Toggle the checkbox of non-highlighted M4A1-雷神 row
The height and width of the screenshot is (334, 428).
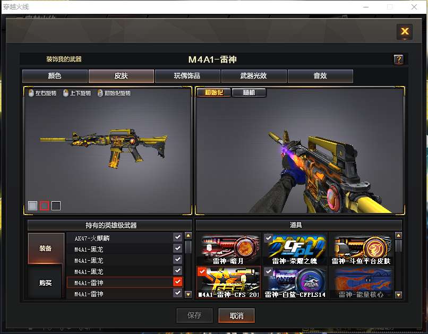pyautogui.click(x=178, y=293)
